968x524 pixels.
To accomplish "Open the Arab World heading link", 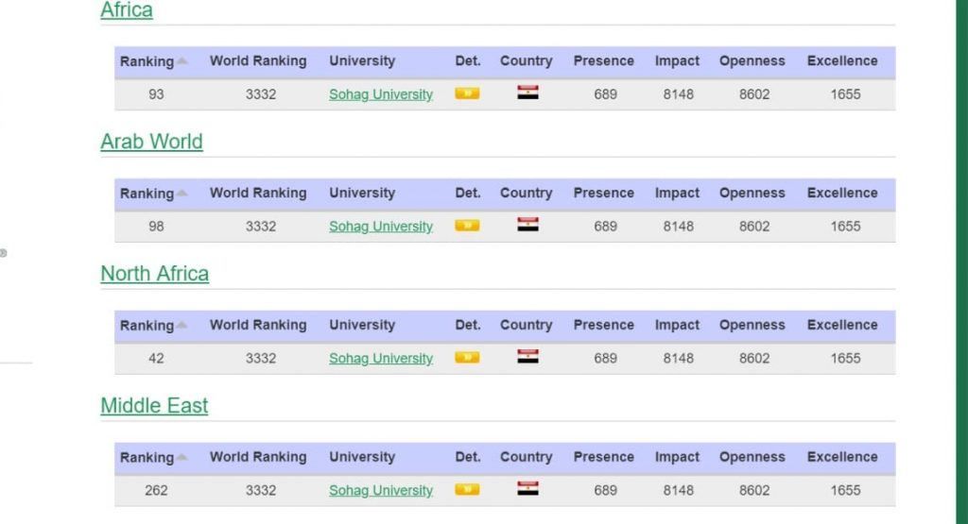I will click(151, 142).
